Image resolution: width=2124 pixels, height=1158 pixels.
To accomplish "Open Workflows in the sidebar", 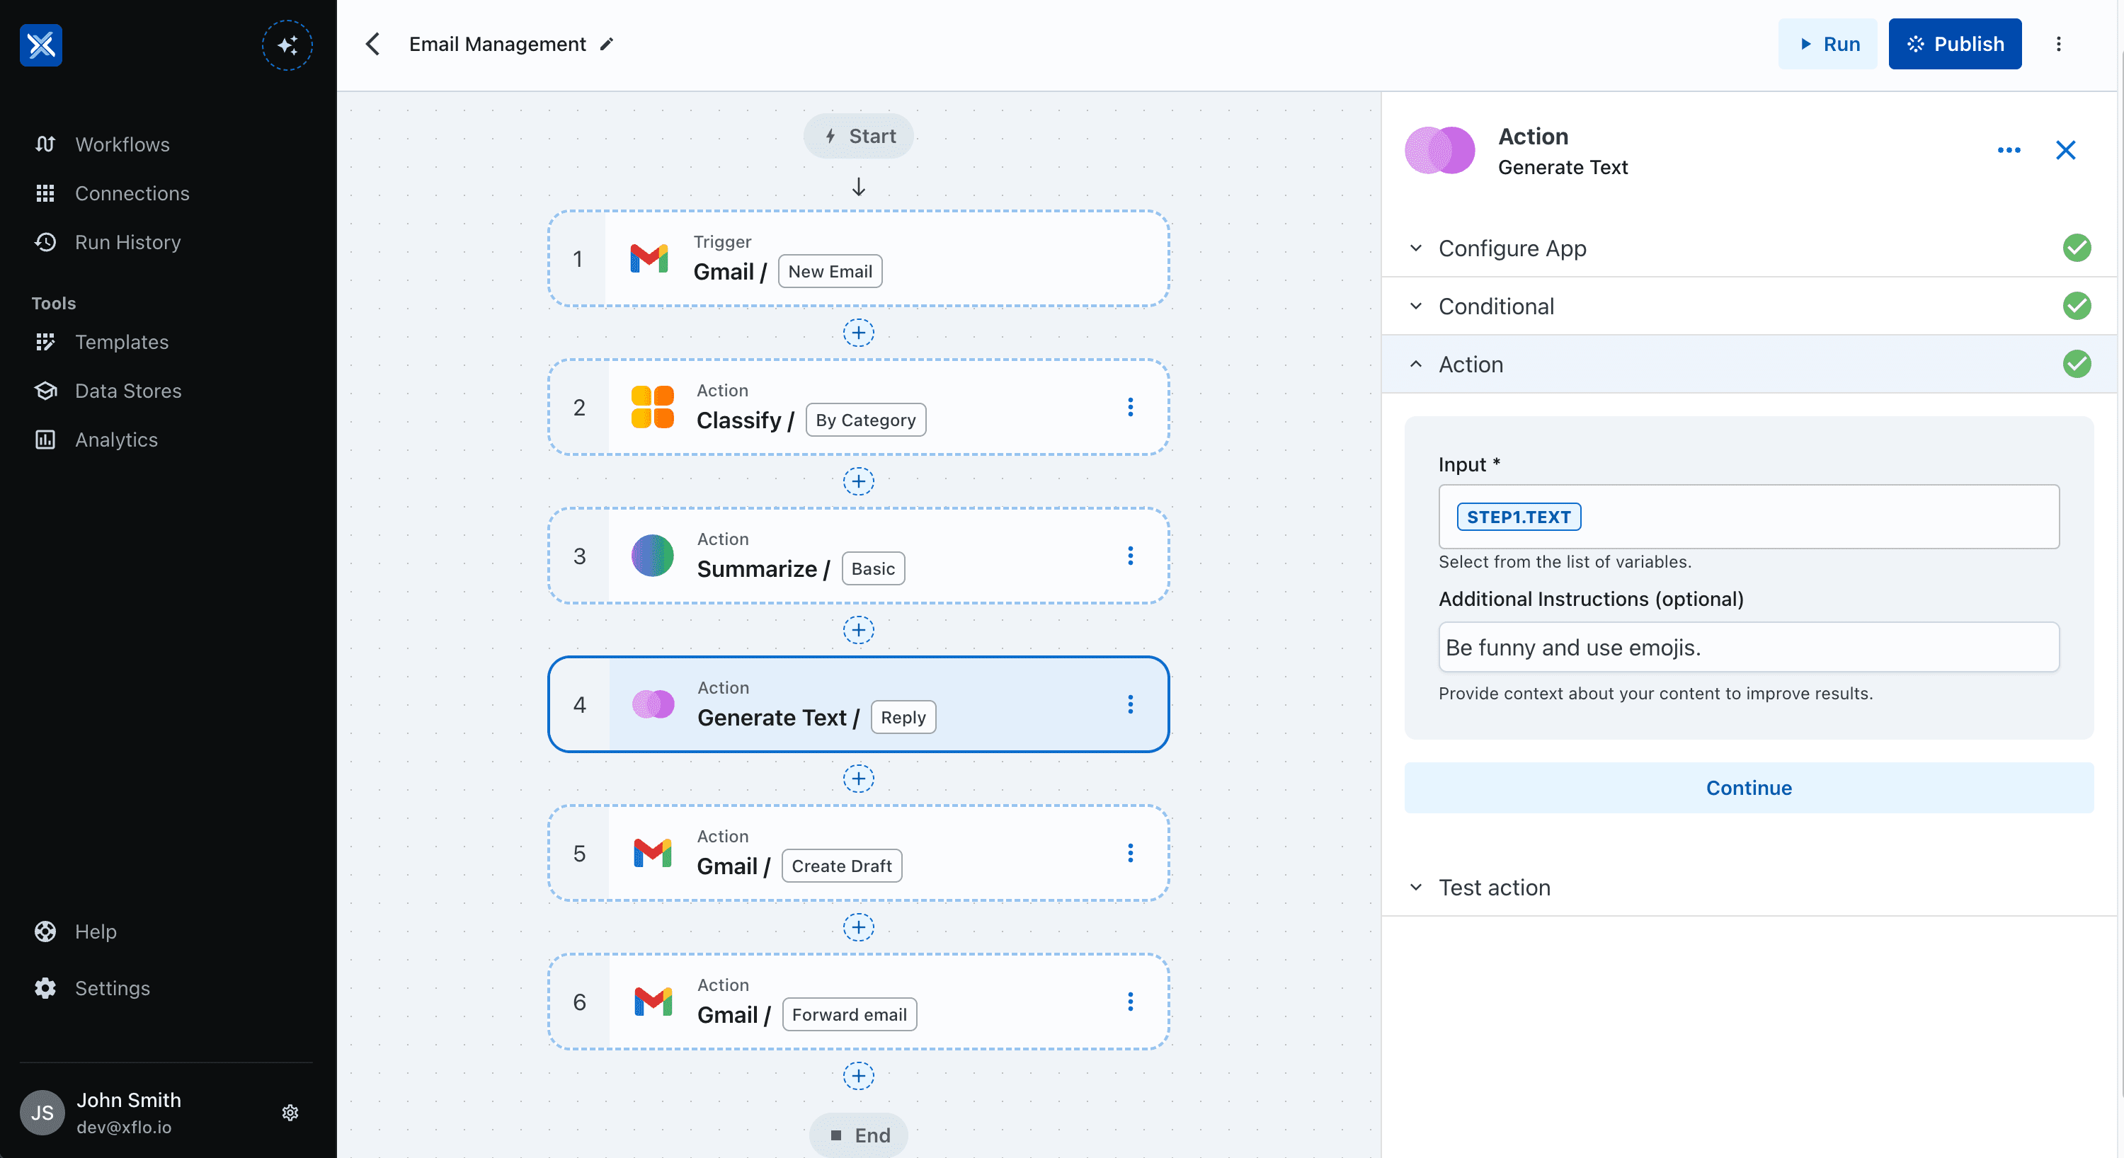I will [x=122, y=144].
